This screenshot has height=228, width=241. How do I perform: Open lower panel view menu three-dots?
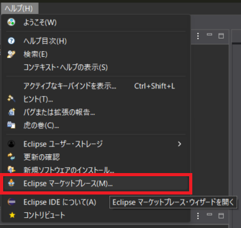click(x=198, y=216)
